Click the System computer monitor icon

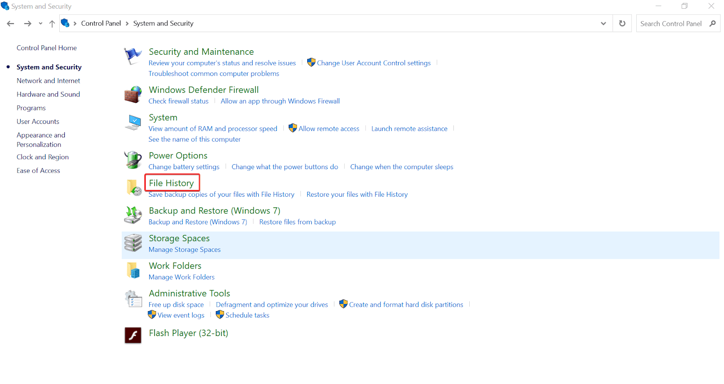click(x=133, y=123)
